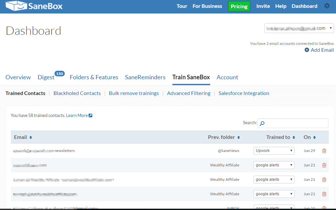
Task: Open the Blackholed Contacts section
Action: coord(77,93)
